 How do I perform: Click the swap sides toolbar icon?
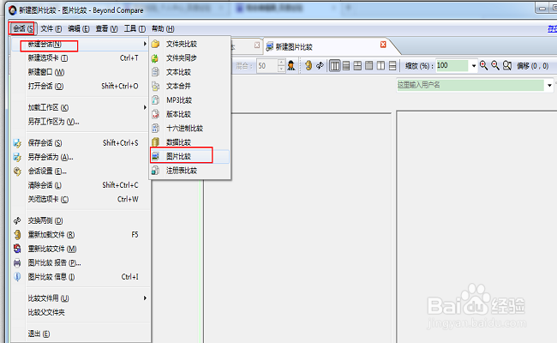pos(320,65)
